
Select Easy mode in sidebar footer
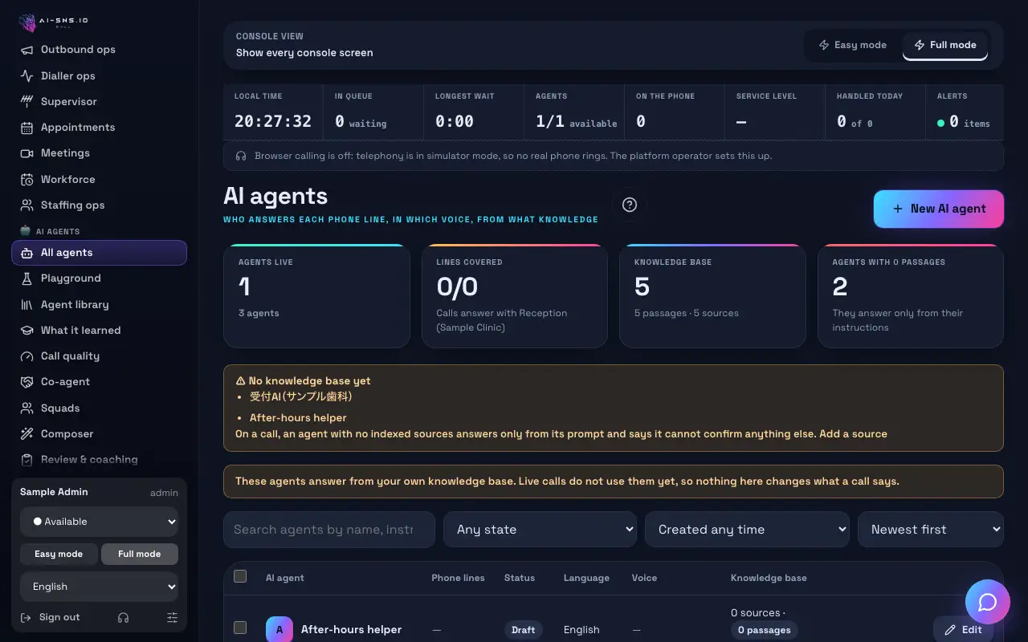(59, 554)
